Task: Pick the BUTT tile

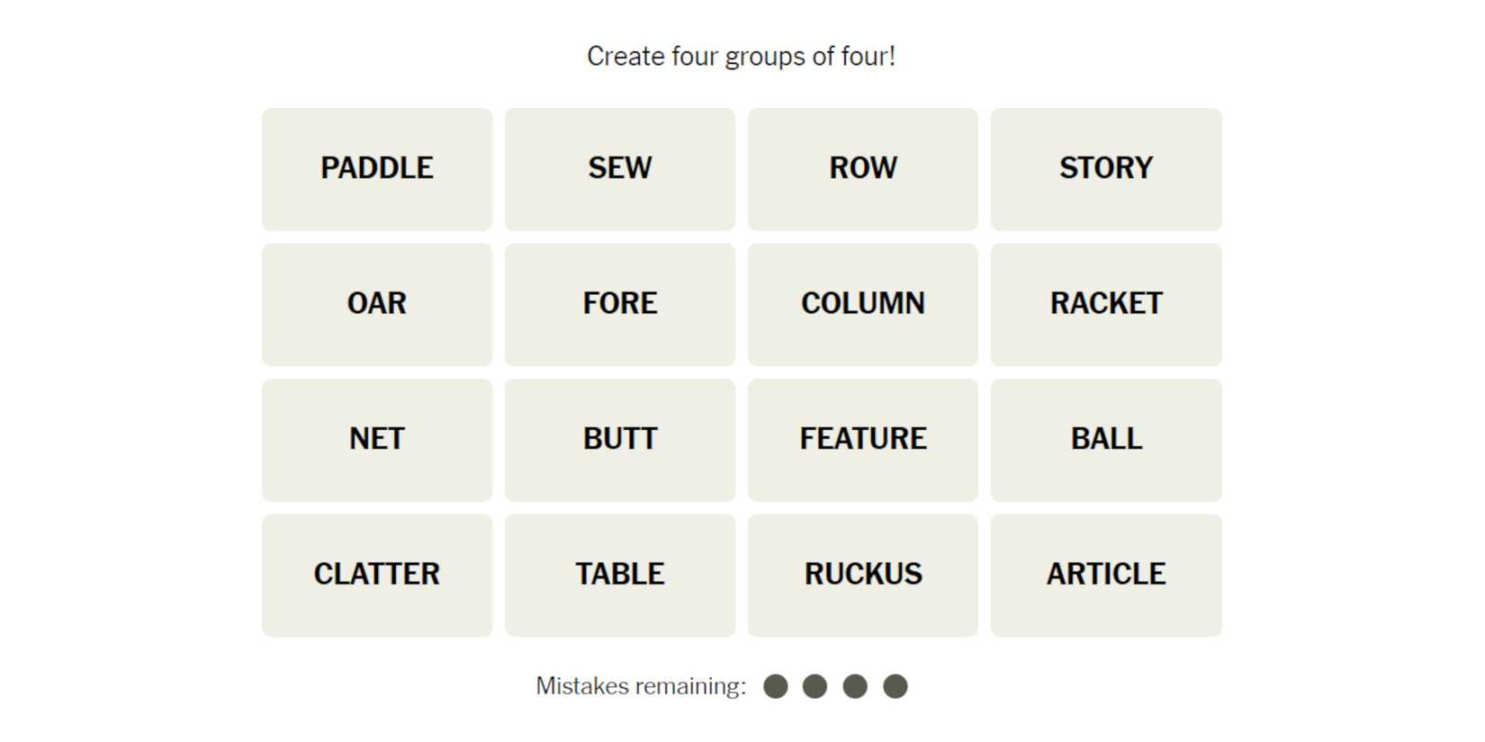Action: click(x=620, y=440)
